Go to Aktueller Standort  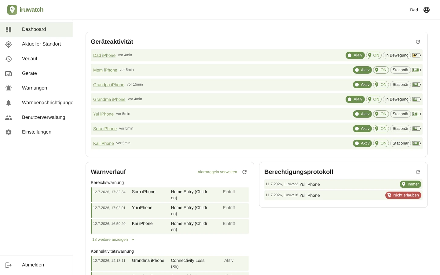[x=36, y=44]
